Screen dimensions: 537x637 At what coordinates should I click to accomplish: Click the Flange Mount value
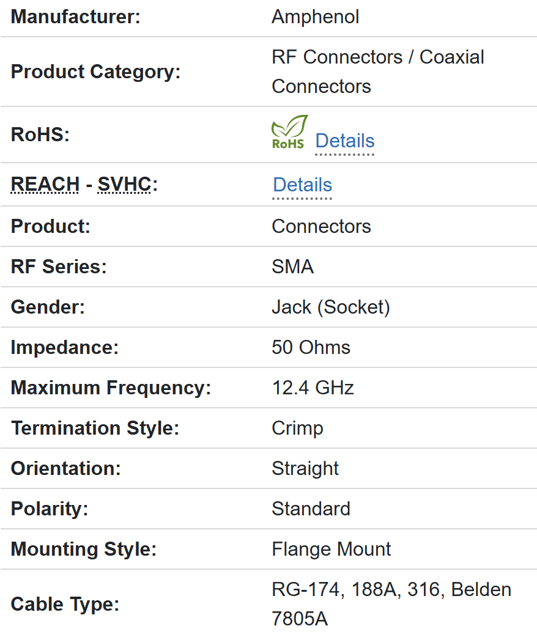click(331, 549)
